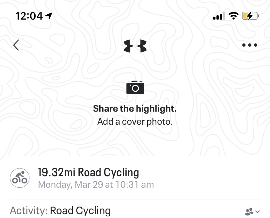Tap the friends privacy people icon
This screenshot has height=218, width=270.
(x=249, y=211)
